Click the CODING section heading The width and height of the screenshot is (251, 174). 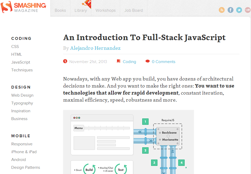tap(21, 38)
